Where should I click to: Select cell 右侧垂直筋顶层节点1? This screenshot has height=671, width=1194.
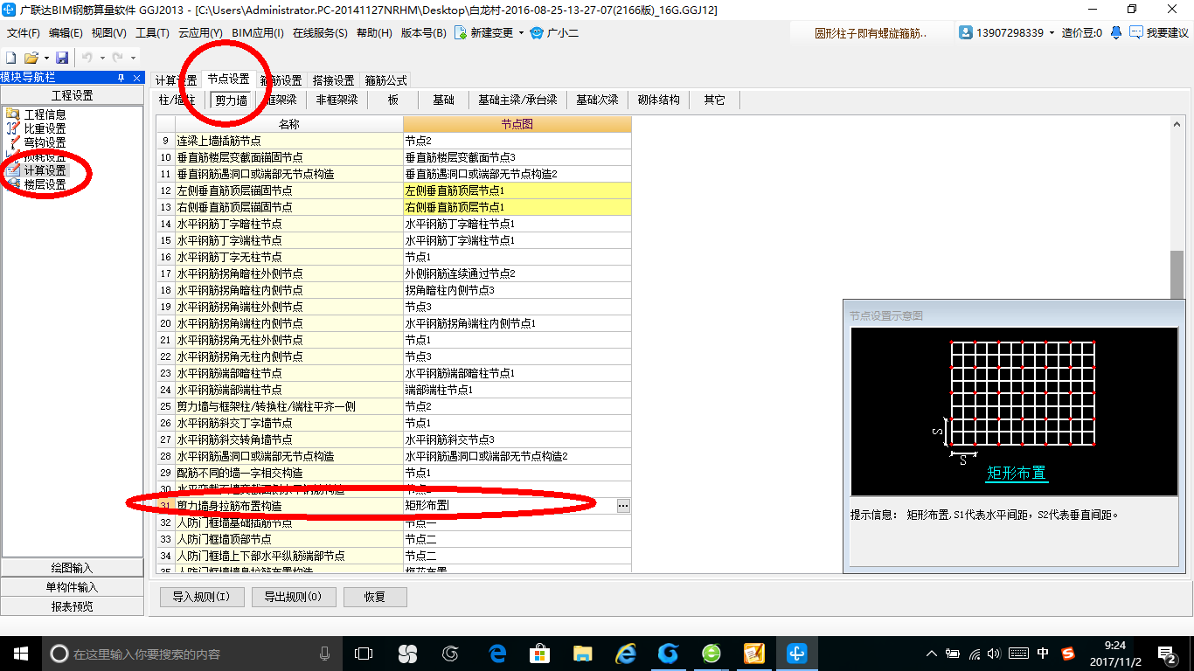517,207
